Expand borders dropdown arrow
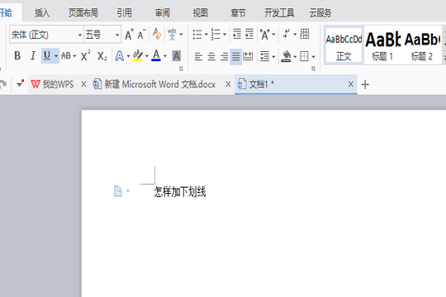446x297 pixels. (314, 57)
